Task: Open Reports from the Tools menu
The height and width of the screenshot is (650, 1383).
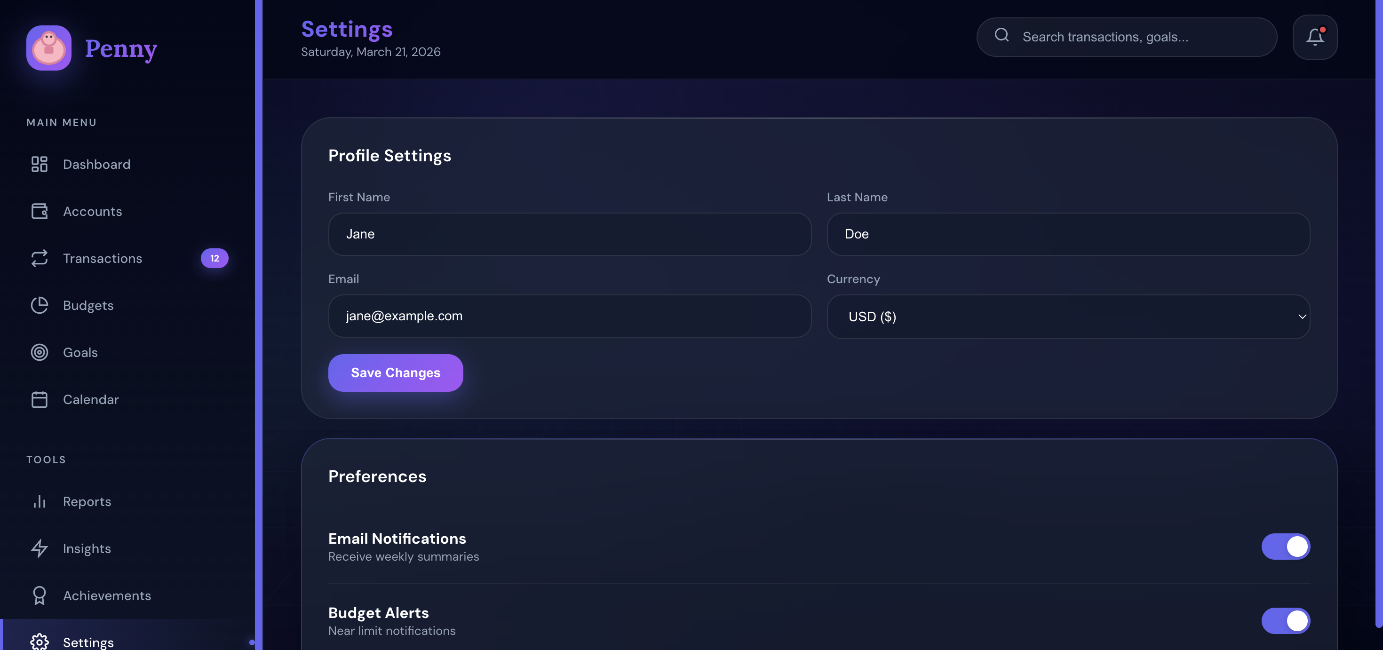Action: tap(87, 502)
